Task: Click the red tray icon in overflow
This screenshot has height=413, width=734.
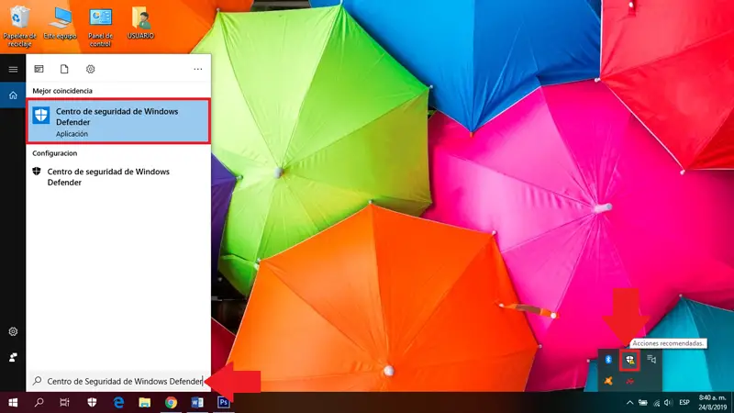Action: 629,381
